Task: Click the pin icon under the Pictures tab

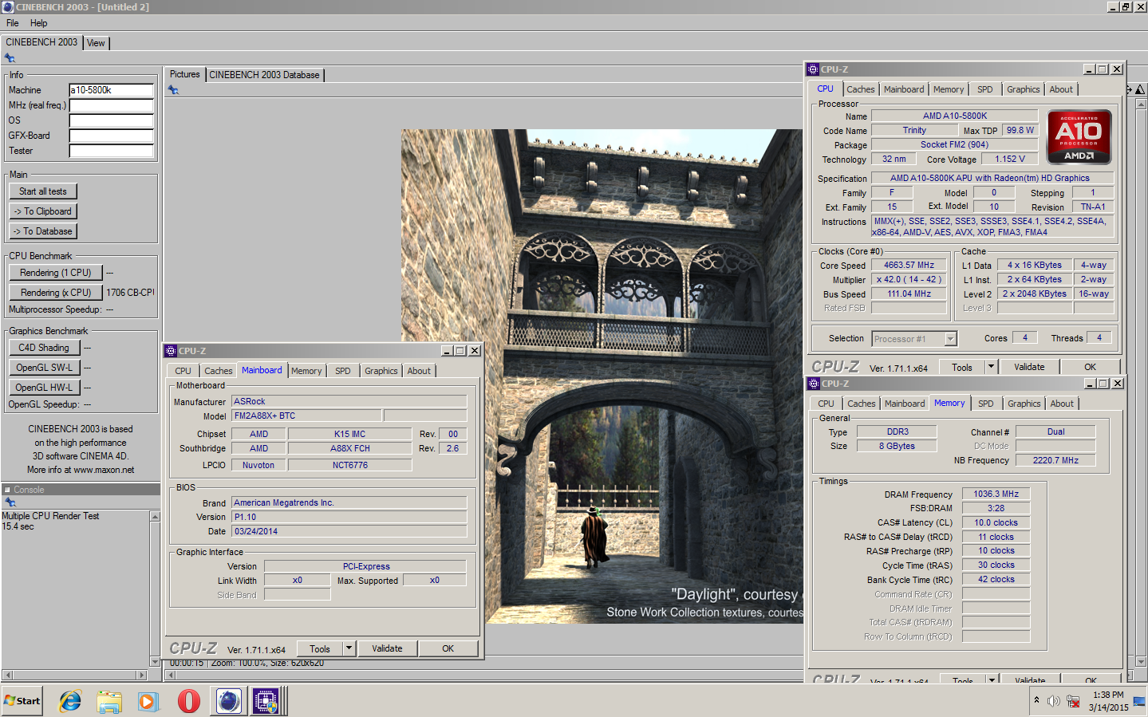Action: coord(173,90)
